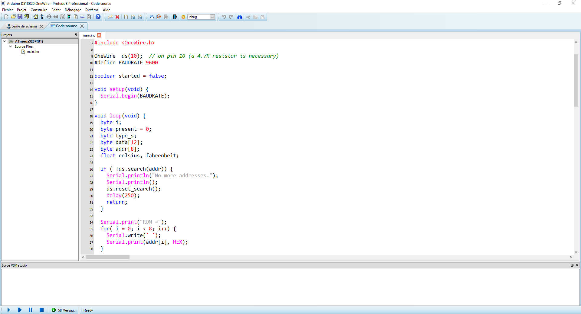
Task: Open the Debug configuration dropdown
Action: [212, 17]
